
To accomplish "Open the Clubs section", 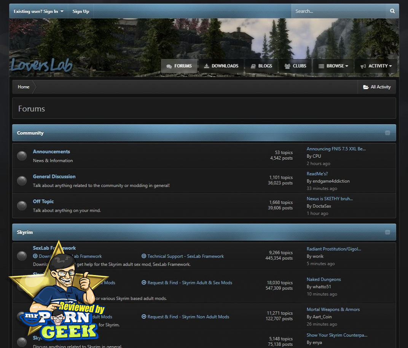I will pyautogui.click(x=295, y=66).
